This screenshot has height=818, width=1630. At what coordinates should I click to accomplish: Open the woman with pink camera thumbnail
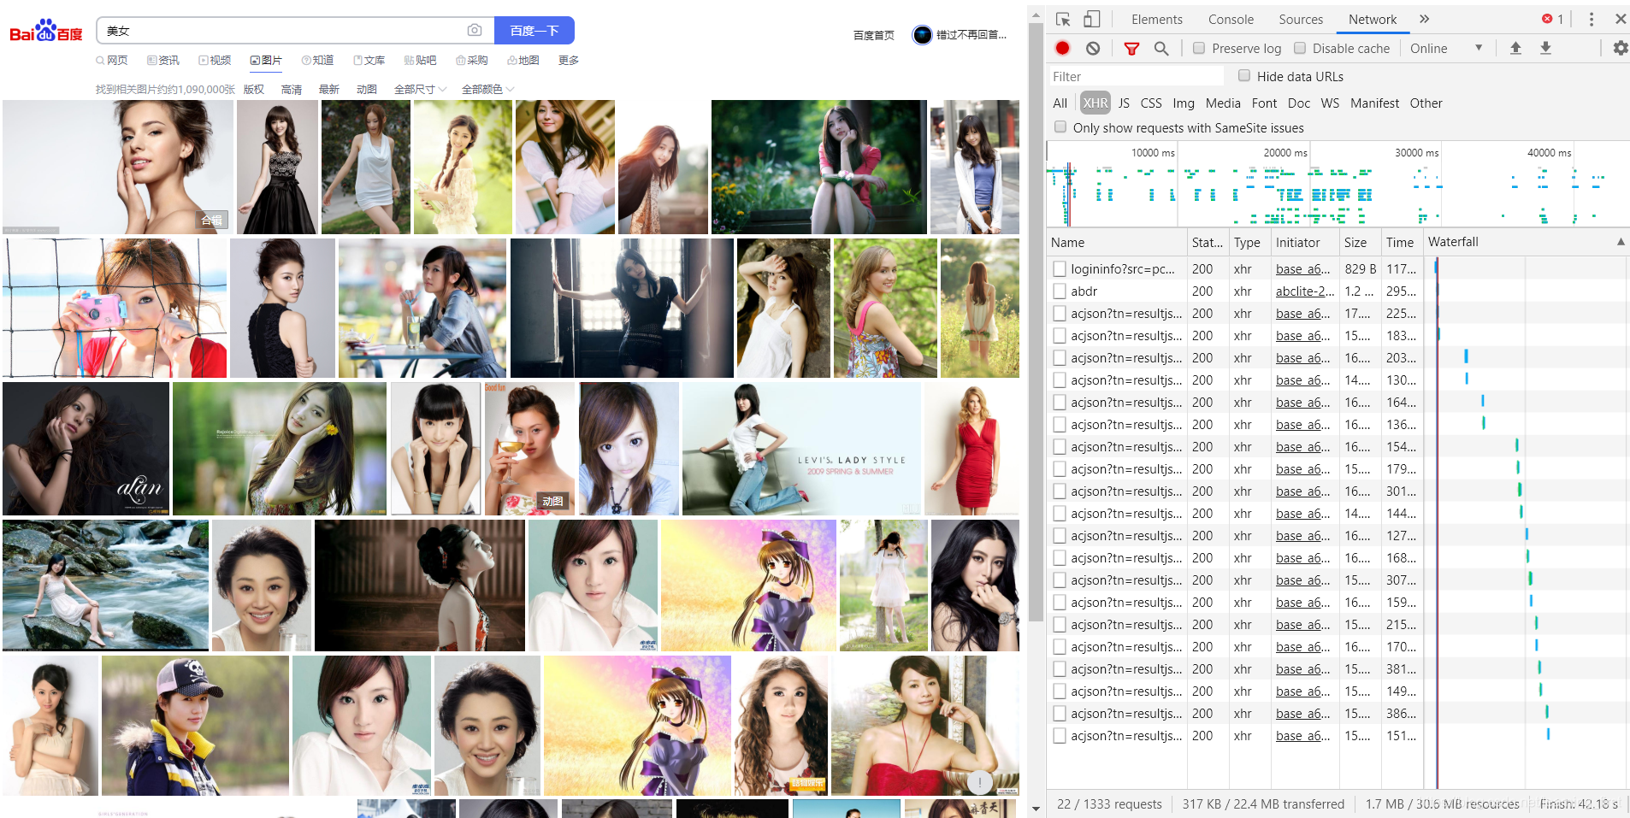point(115,308)
